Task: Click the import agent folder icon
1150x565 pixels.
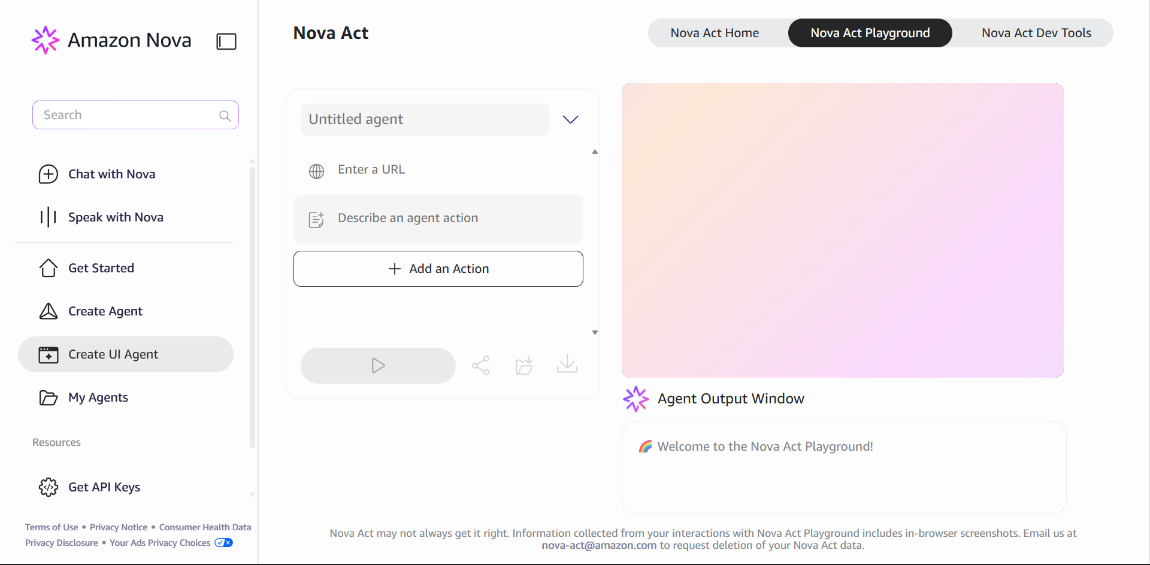Action: 524,366
